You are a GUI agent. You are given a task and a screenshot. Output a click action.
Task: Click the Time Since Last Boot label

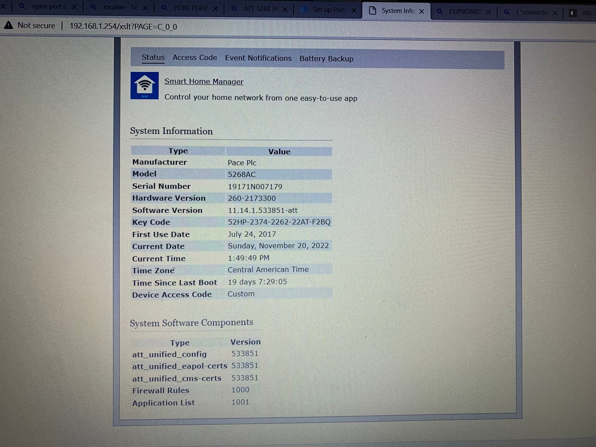coord(174,283)
